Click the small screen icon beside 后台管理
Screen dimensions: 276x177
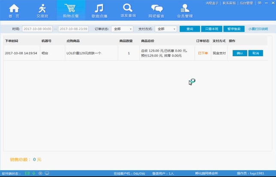(260, 3)
